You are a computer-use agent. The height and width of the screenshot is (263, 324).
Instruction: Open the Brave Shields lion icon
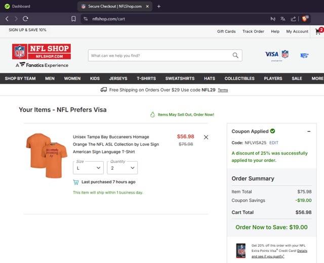tap(305, 18)
